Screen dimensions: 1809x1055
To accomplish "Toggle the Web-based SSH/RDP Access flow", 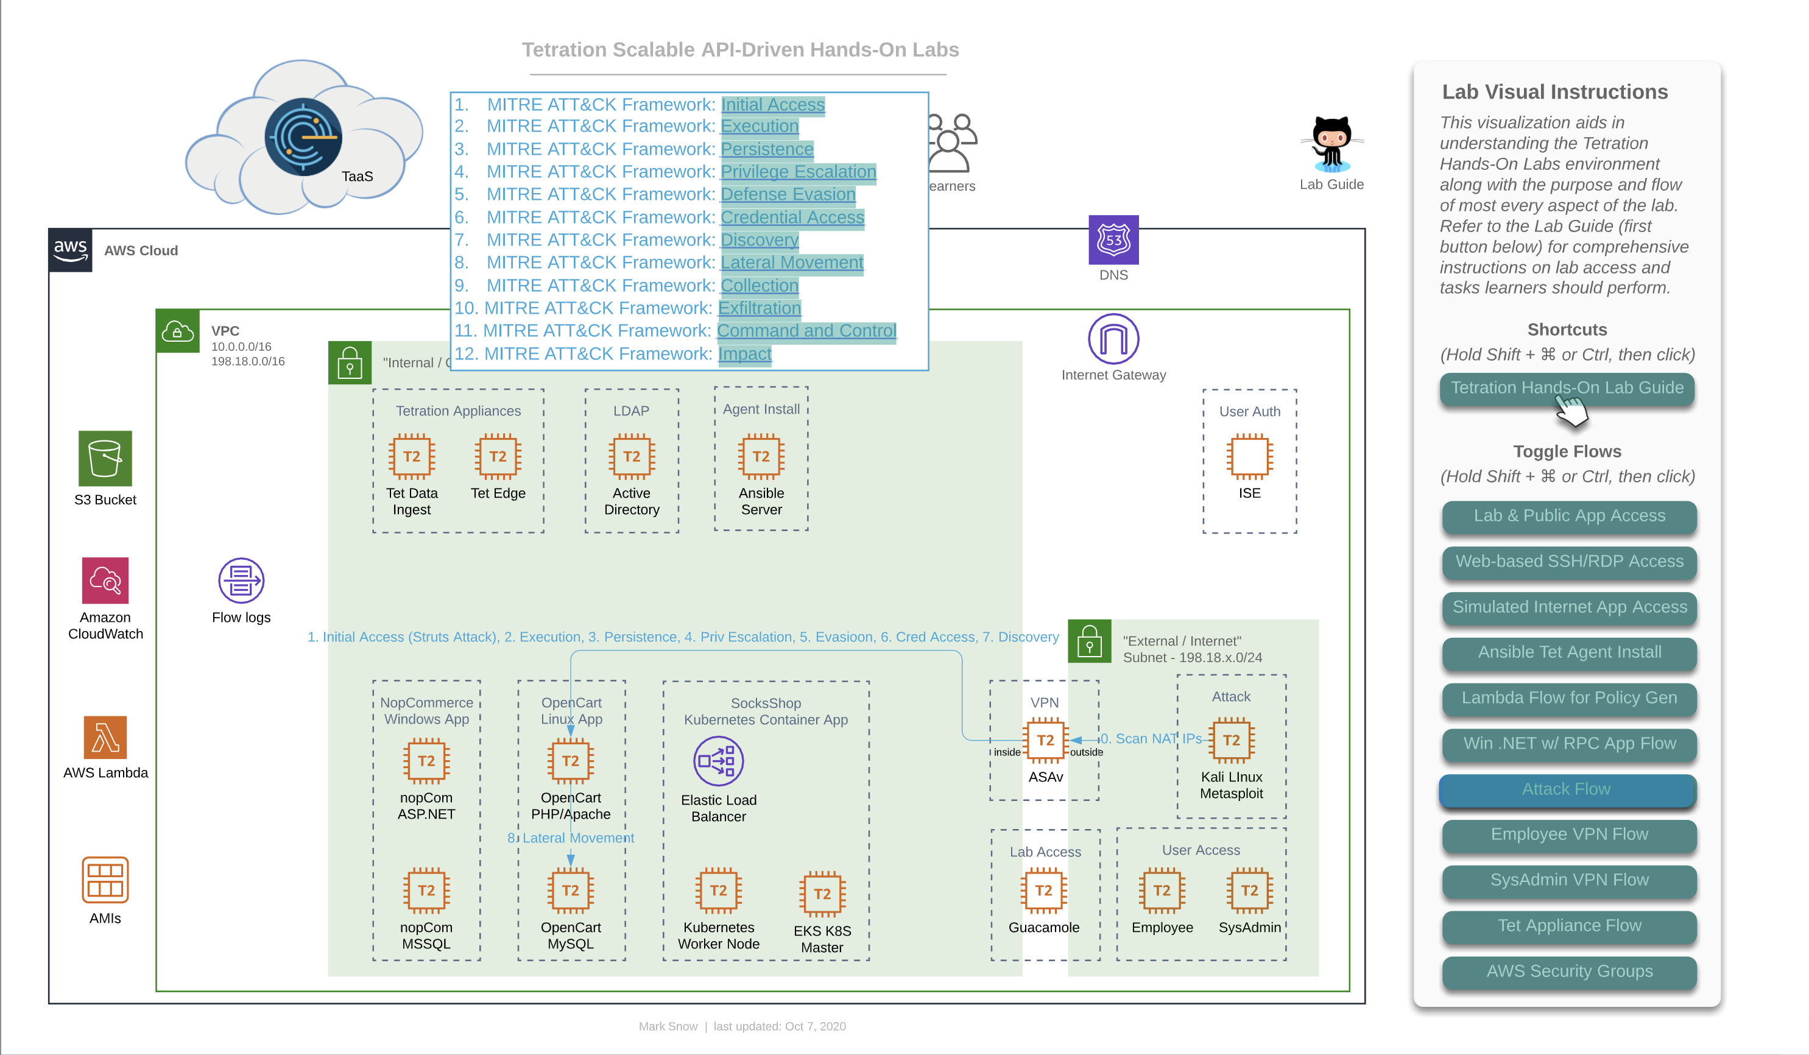I will (x=1569, y=562).
